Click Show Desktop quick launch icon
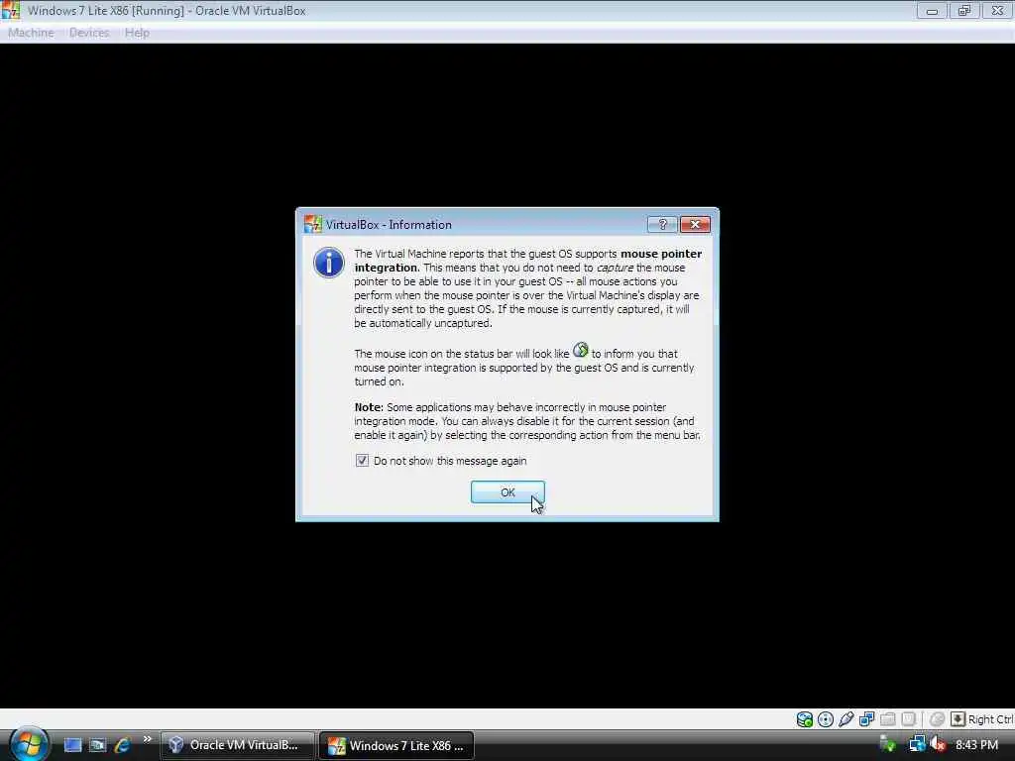The image size is (1015, 761). [72, 745]
